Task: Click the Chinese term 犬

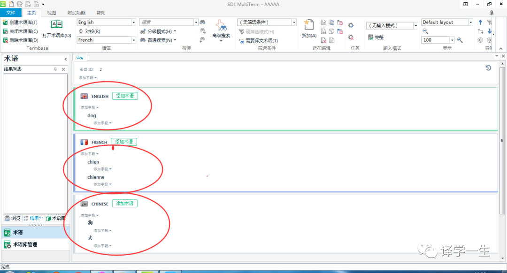Action: pos(90,238)
